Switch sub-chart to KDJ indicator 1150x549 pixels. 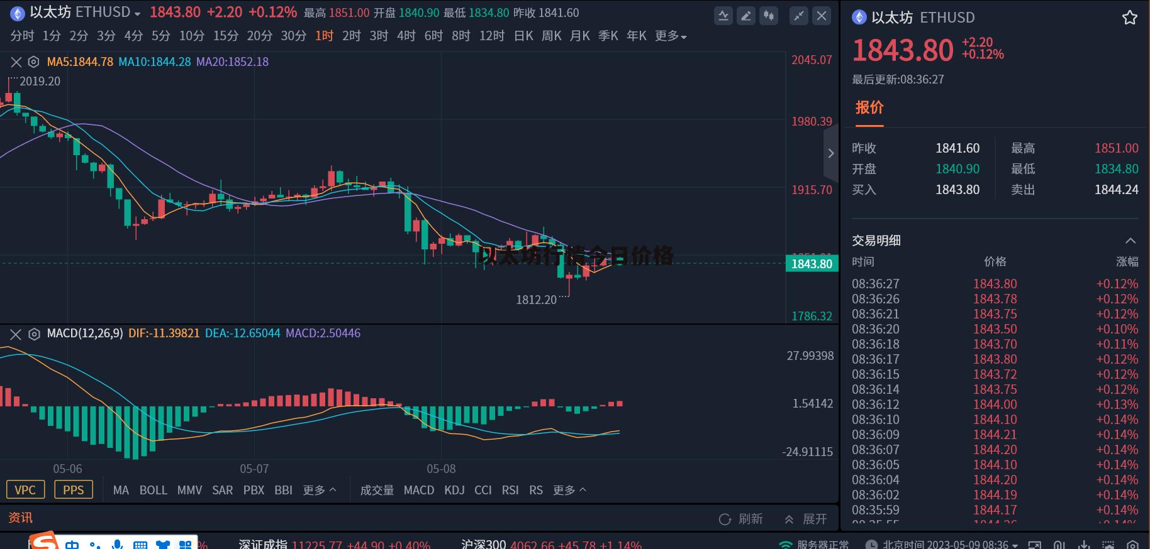pyautogui.click(x=454, y=490)
